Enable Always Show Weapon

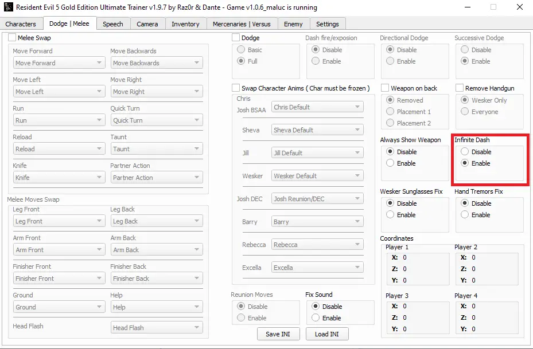(x=390, y=163)
